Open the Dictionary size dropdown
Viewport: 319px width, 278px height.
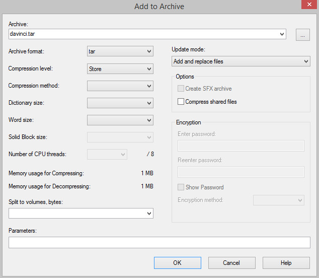click(x=120, y=103)
